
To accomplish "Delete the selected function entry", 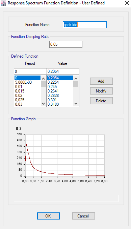I will pos(101,101).
